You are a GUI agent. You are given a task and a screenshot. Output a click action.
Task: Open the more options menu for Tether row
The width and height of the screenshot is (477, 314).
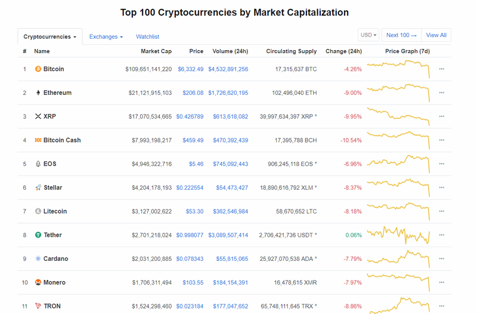point(441,235)
